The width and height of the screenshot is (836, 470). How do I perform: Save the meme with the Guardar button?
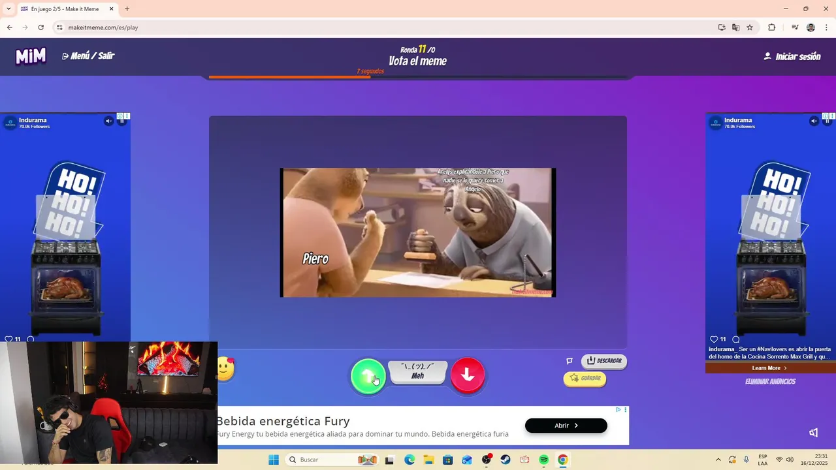[x=585, y=379]
